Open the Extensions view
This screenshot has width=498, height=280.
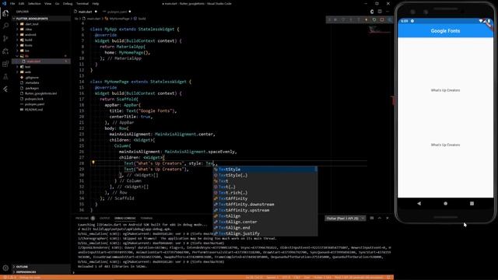[5, 64]
